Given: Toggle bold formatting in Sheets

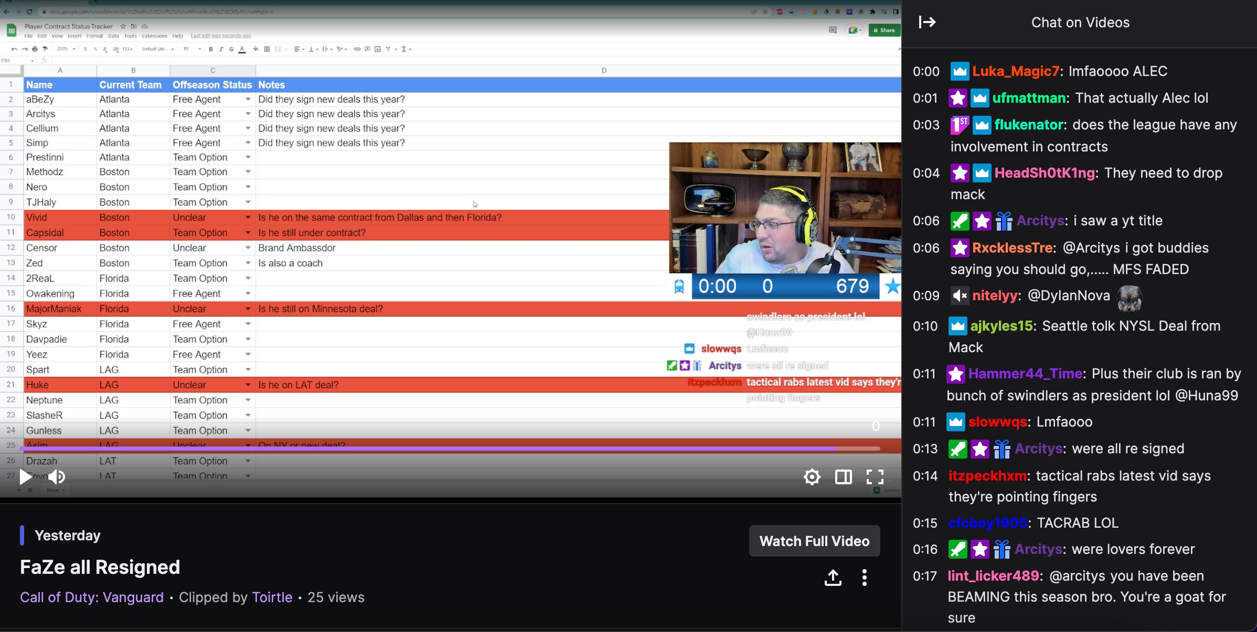Looking at the screenshot, I should [x=211, y=49].
